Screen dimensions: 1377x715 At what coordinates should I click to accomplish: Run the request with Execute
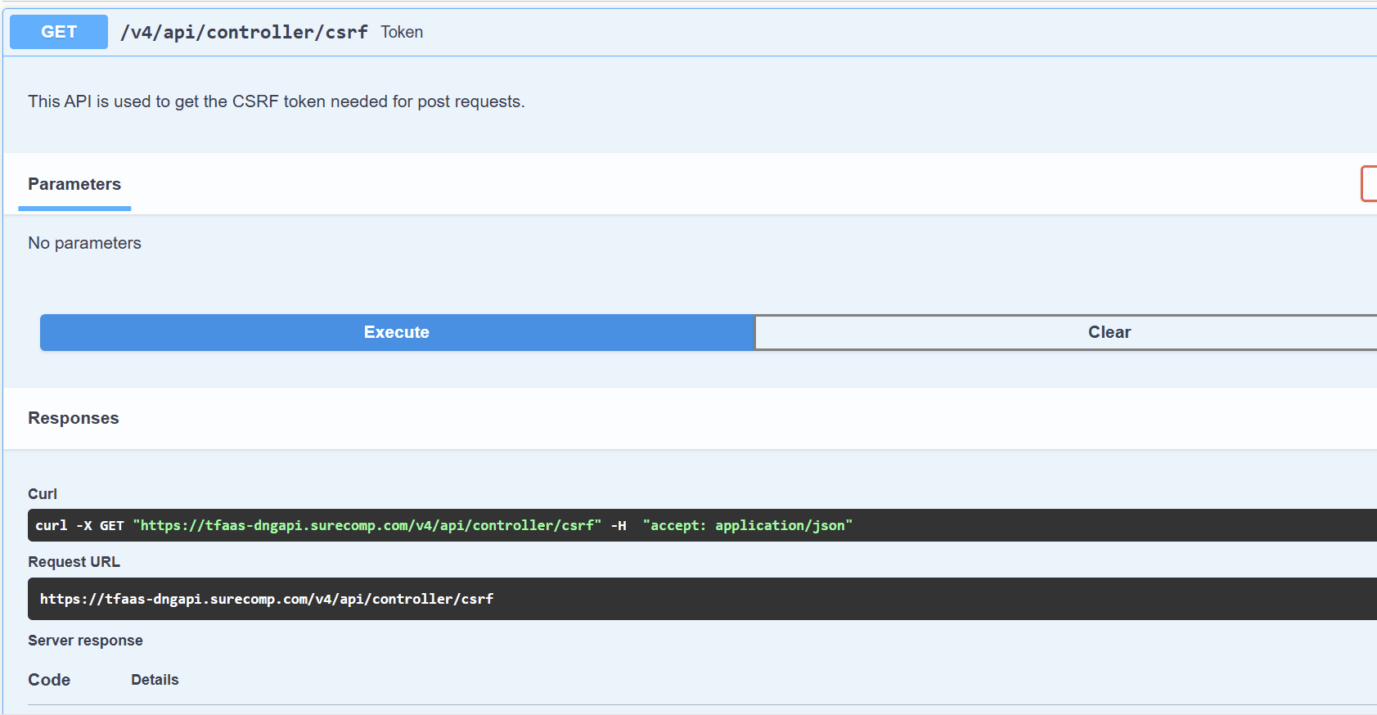pyautogui.click(x=397, y=332)
